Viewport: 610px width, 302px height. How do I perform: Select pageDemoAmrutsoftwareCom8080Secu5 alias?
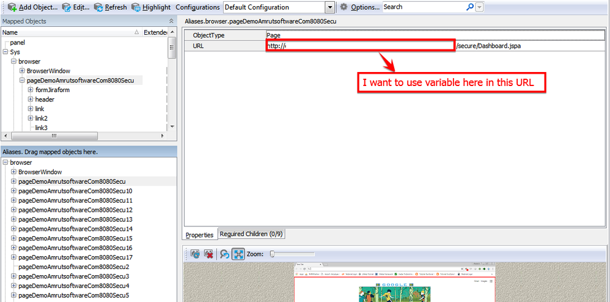(73, 295)
